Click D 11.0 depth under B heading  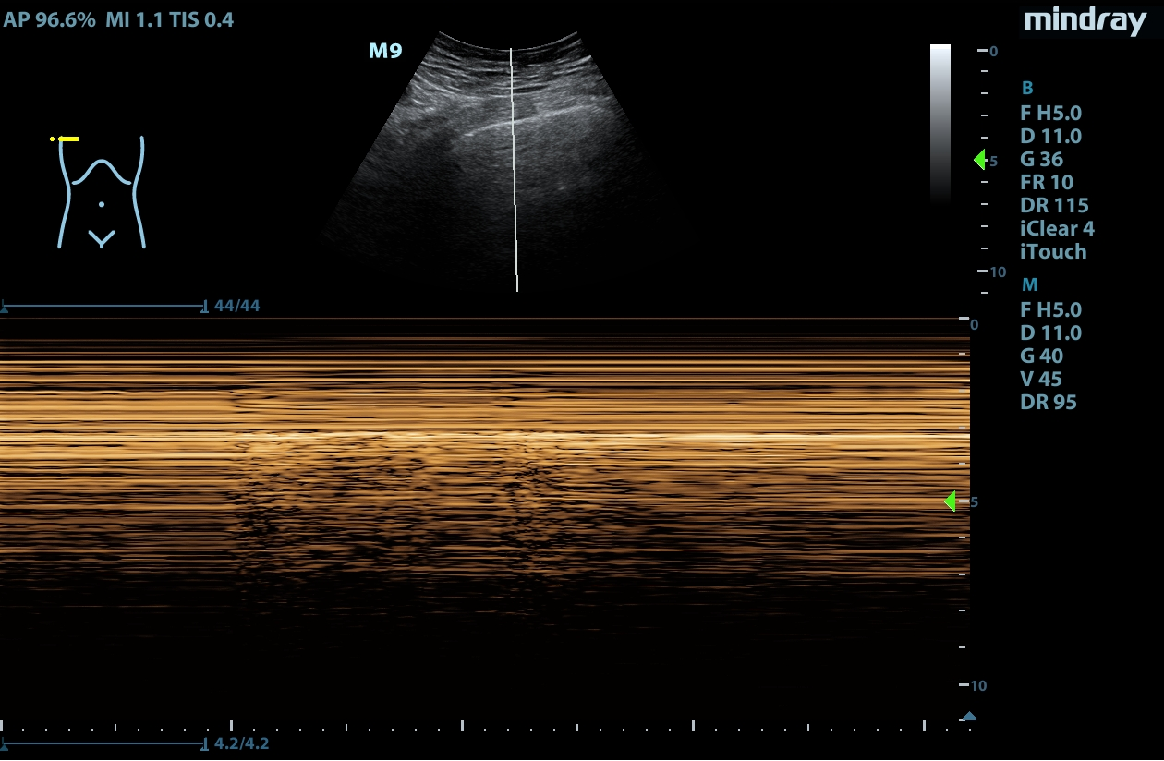coord(1050,136)
